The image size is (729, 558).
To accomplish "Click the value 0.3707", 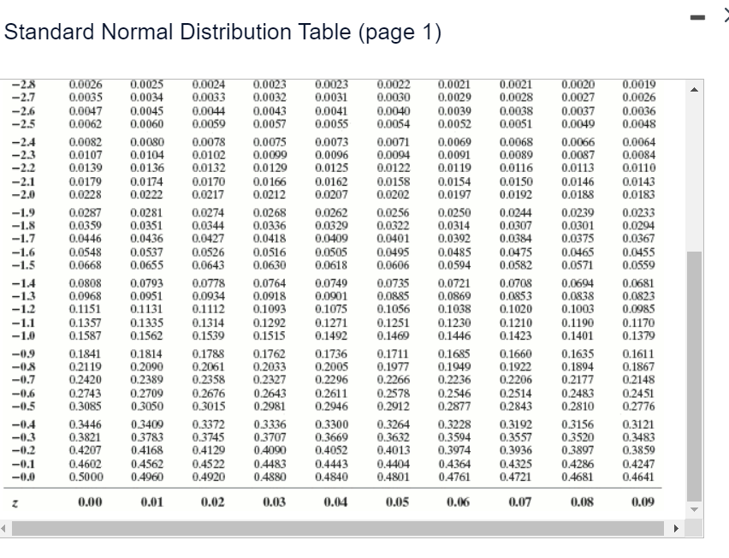I will click(x=270, y=437).
